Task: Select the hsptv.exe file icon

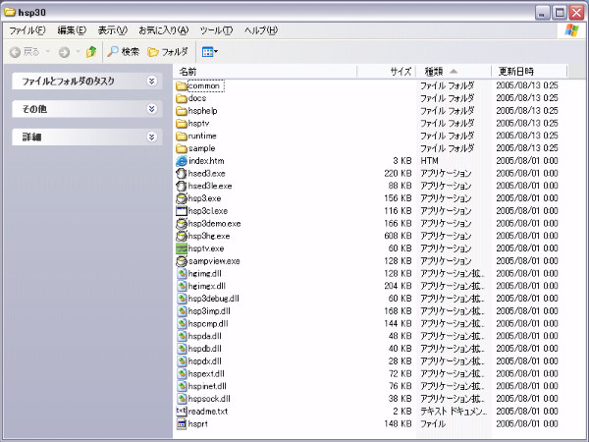Action: tap(181, 249)
